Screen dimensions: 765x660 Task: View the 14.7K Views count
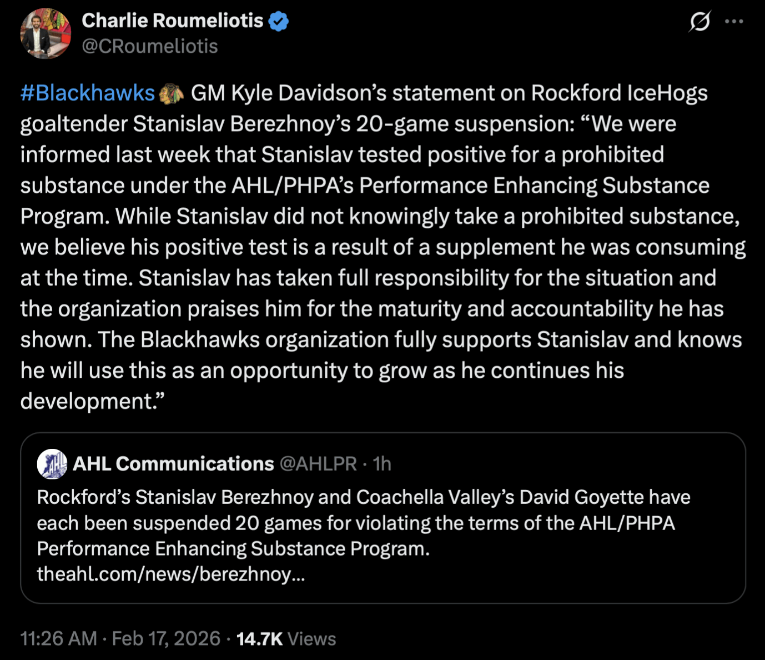point(286,638)
